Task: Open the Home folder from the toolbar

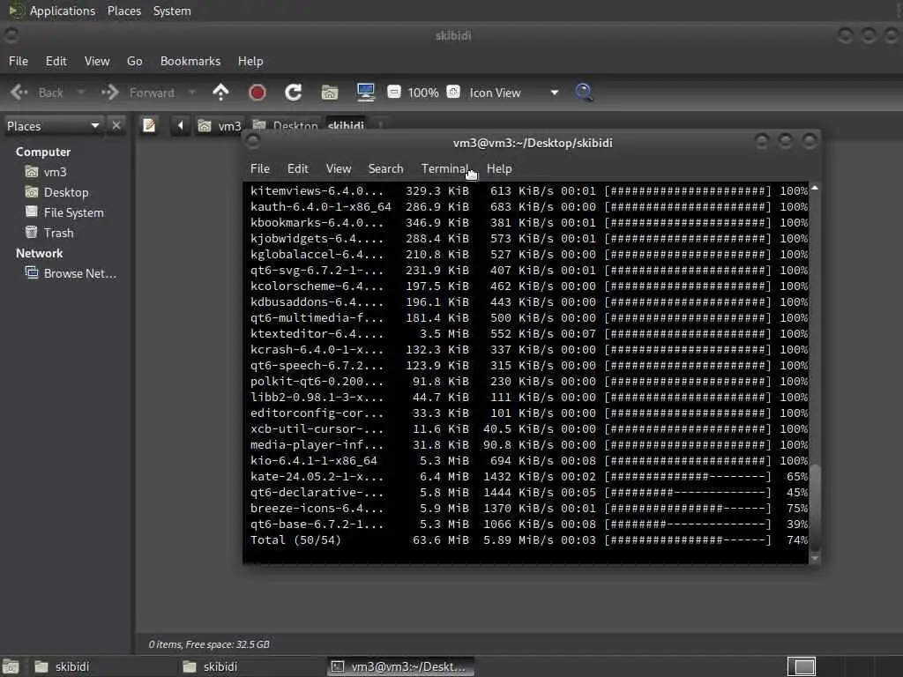Action: coord(330,92)
